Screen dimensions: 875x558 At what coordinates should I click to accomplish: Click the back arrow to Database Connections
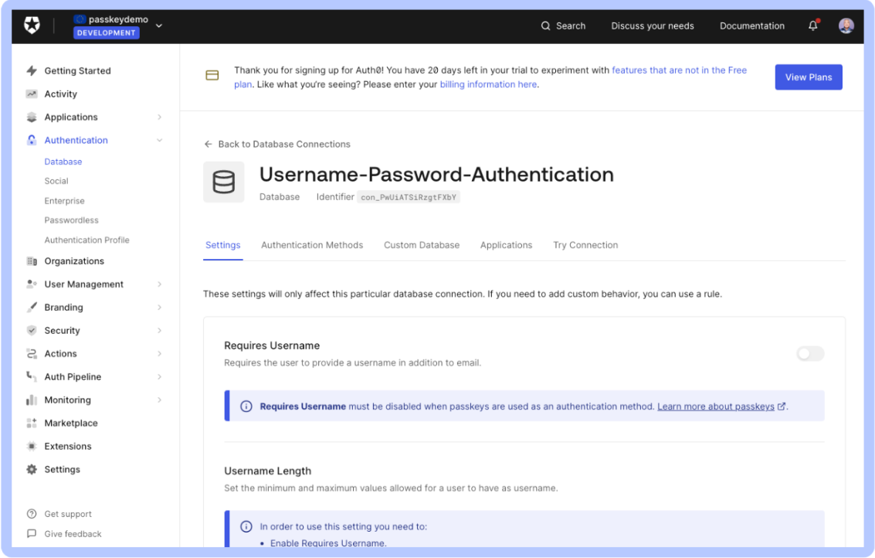(x=209, y=144)
